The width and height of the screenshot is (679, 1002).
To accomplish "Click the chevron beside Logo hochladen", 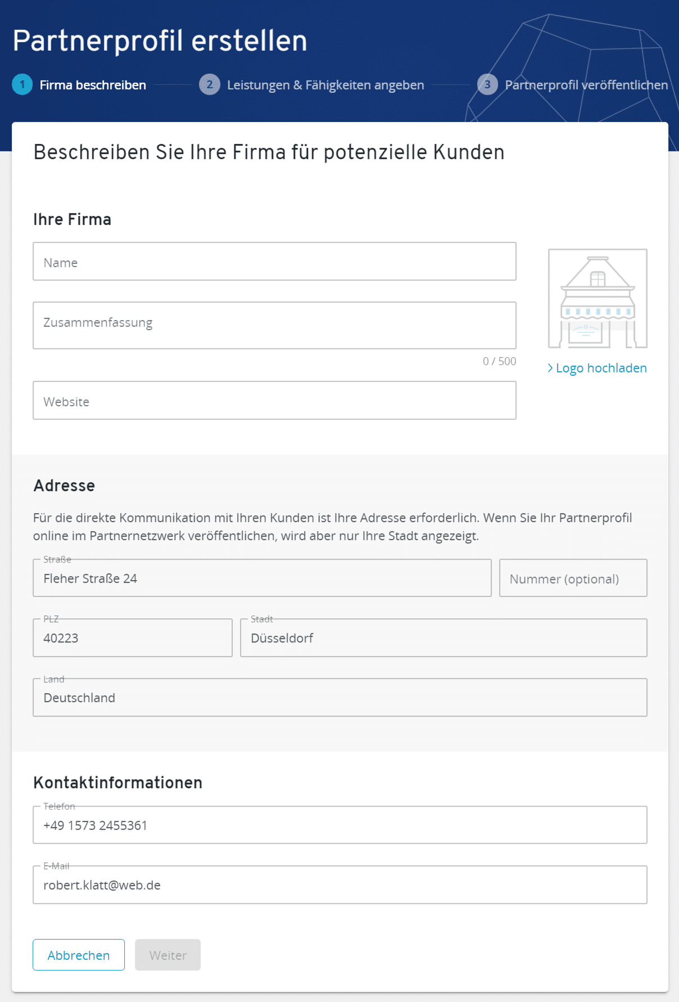I will coord(550,368).
